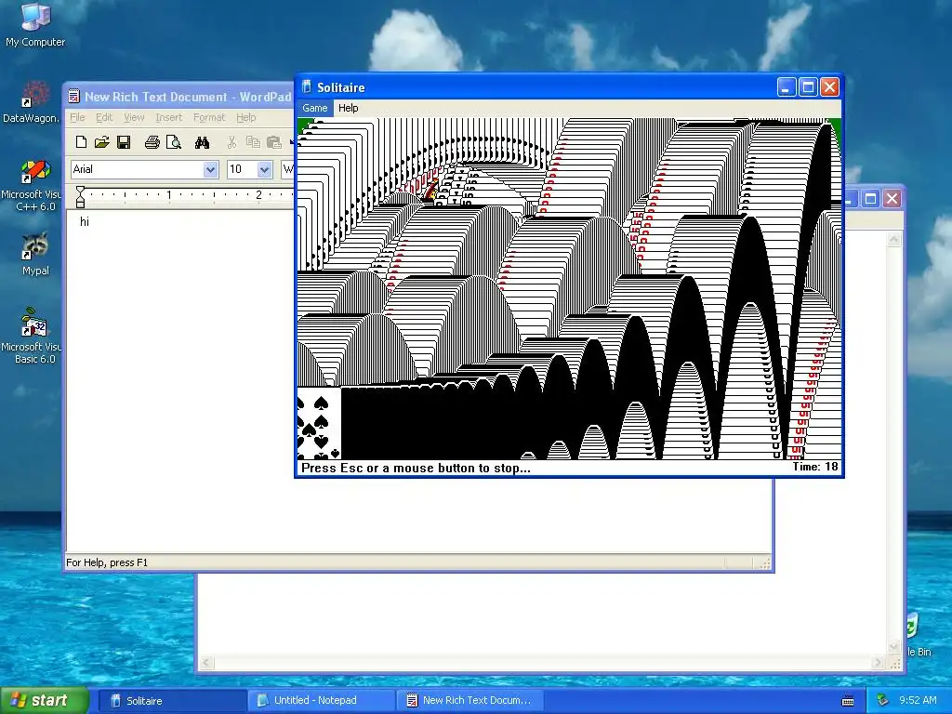952x714 pixels.
Task: Click the Solitaire title bar text
Action: [x=340, y=87]
